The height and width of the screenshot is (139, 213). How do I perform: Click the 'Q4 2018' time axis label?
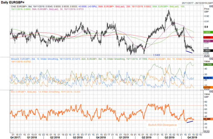(101, 137)
